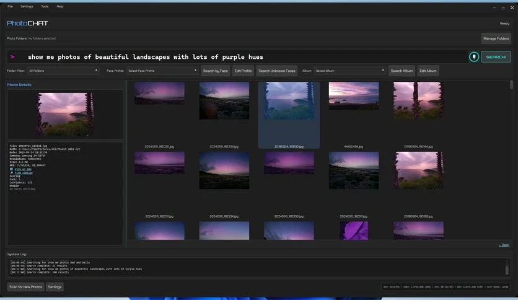Click the photo results vertical scrollbar
The image size is (518, 300).
511,84
